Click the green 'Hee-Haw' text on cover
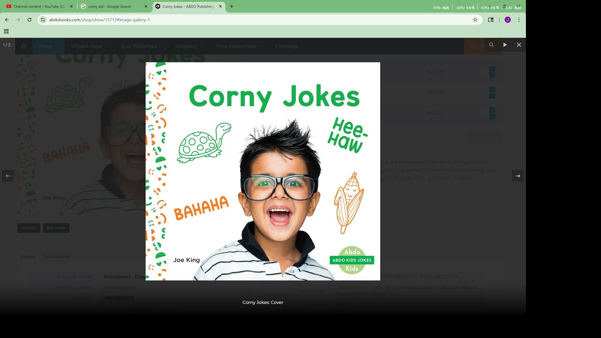 (x=348, y=135)
